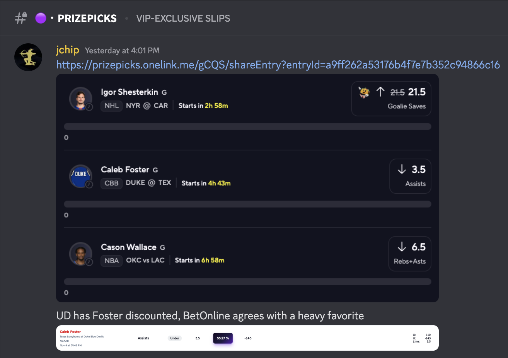
Task: Click the Yesterday at 4:01 PM timestamp
Action: 122,51
